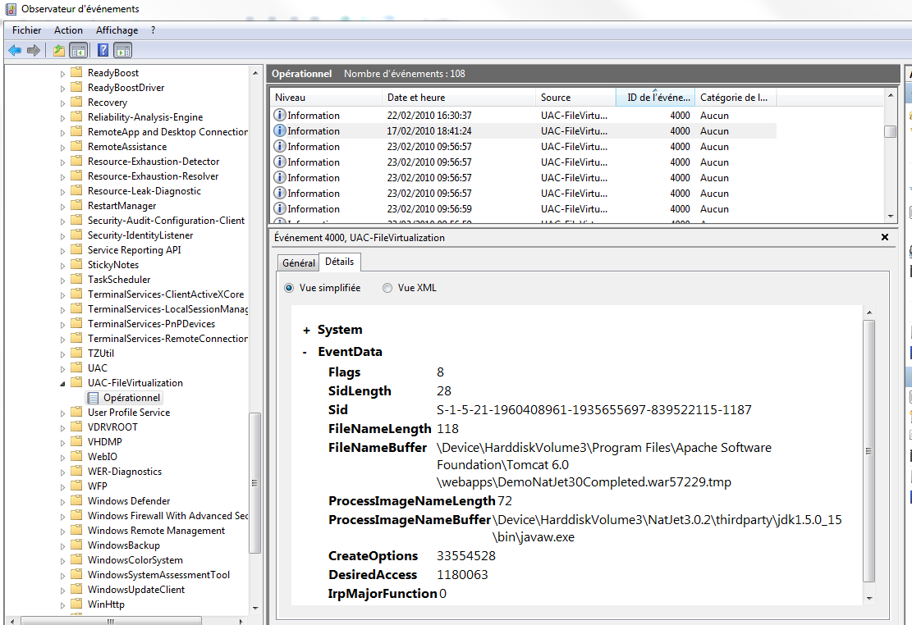Switch to the Détails tab
The height and width of the screenshot is (625, 912).
(340, 262)
